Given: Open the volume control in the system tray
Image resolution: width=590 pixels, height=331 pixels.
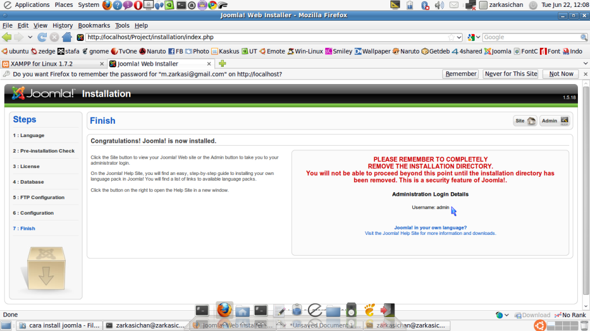Looking at the screenshot, I should click(439, 5).
